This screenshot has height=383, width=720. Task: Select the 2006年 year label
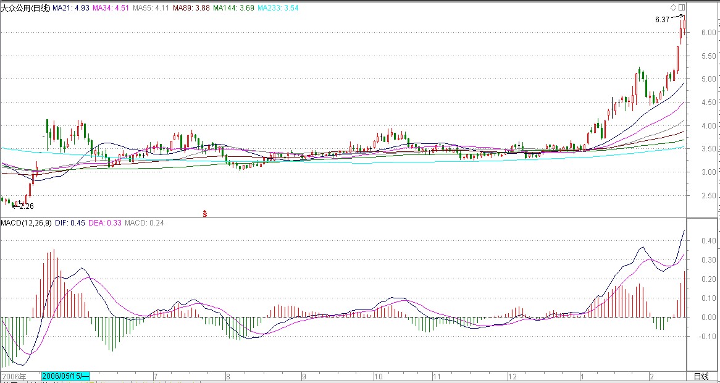[x=15, y=376]
